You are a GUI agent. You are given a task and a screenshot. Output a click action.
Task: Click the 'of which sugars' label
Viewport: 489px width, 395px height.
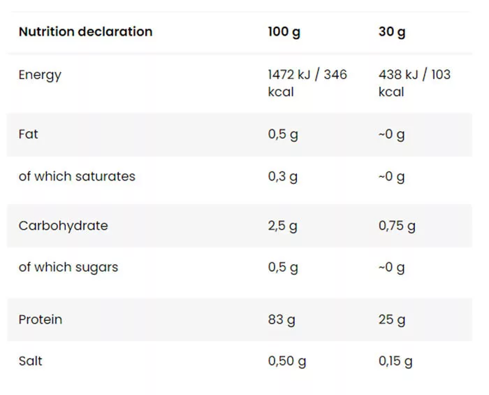tap(68, 267)
